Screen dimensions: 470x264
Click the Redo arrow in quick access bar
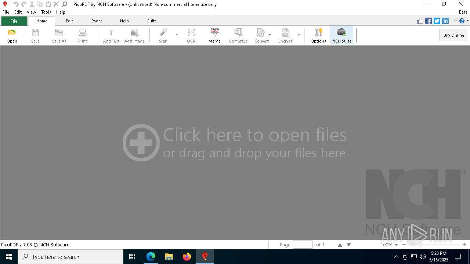click(24, 4)
